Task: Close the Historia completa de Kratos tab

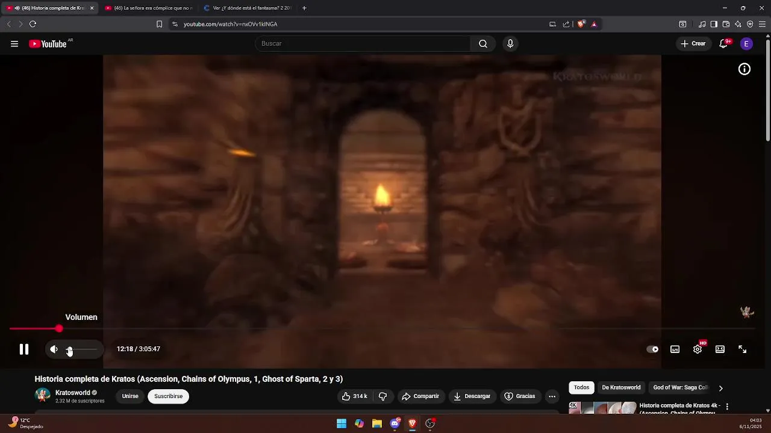Action: (92, 8)
